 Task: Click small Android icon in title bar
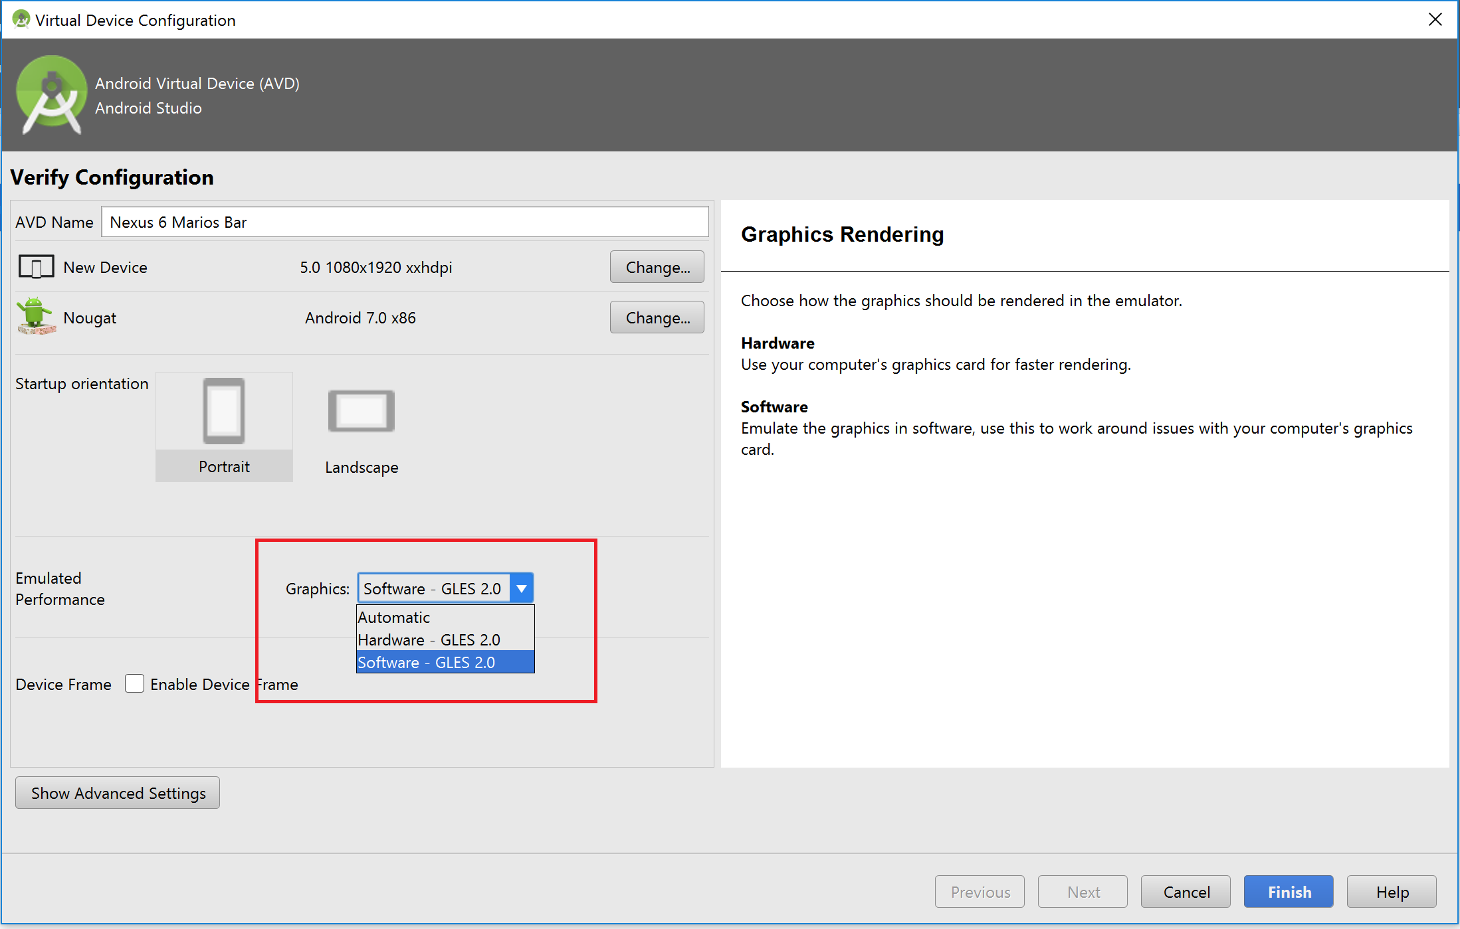21,20
